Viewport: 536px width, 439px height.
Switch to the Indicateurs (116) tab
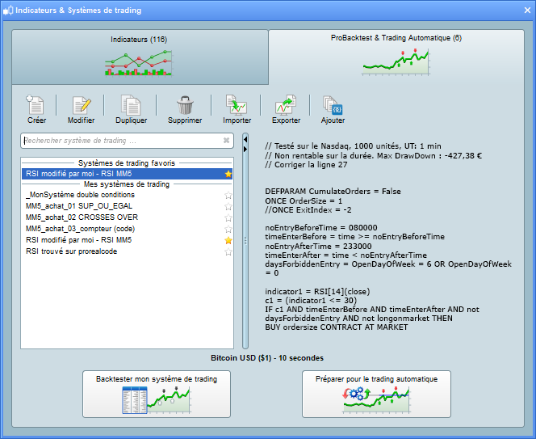[x=140, y=57]
